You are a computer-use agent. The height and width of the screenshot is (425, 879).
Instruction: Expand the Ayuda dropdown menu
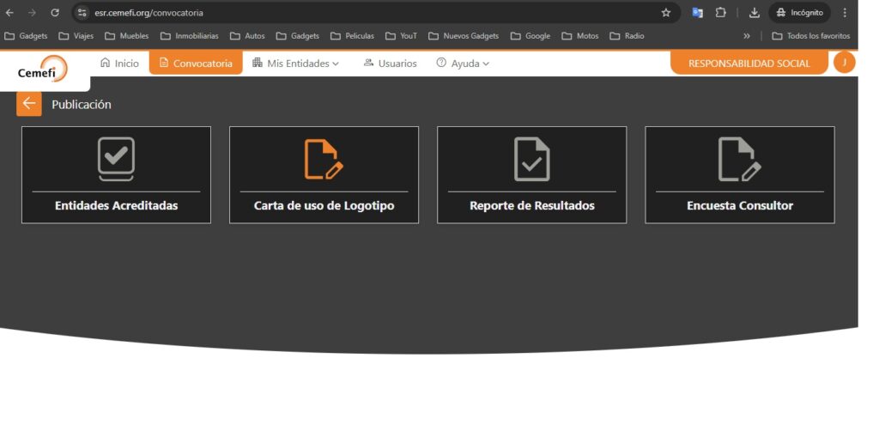coord(463,64)
